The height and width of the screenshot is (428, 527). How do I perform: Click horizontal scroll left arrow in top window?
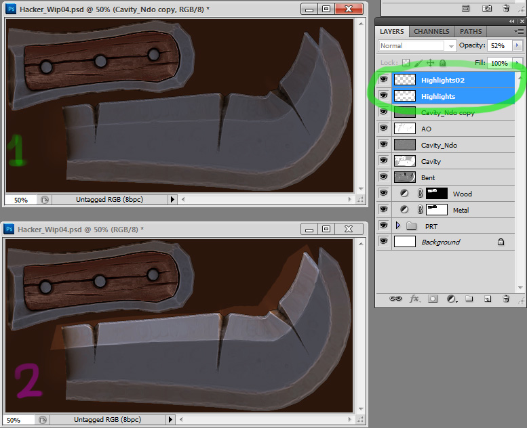coord(183,199)
